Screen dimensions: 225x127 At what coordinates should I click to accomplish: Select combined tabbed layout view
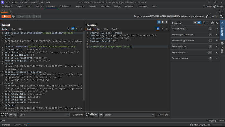(x=166, y=22)
